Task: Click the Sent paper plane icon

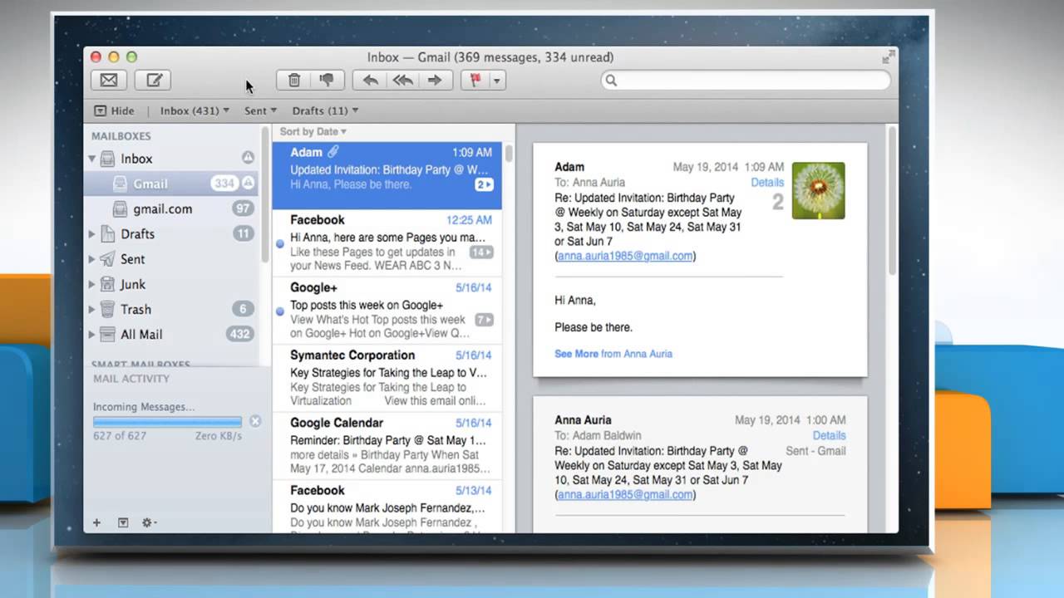Action: [107, 259]
